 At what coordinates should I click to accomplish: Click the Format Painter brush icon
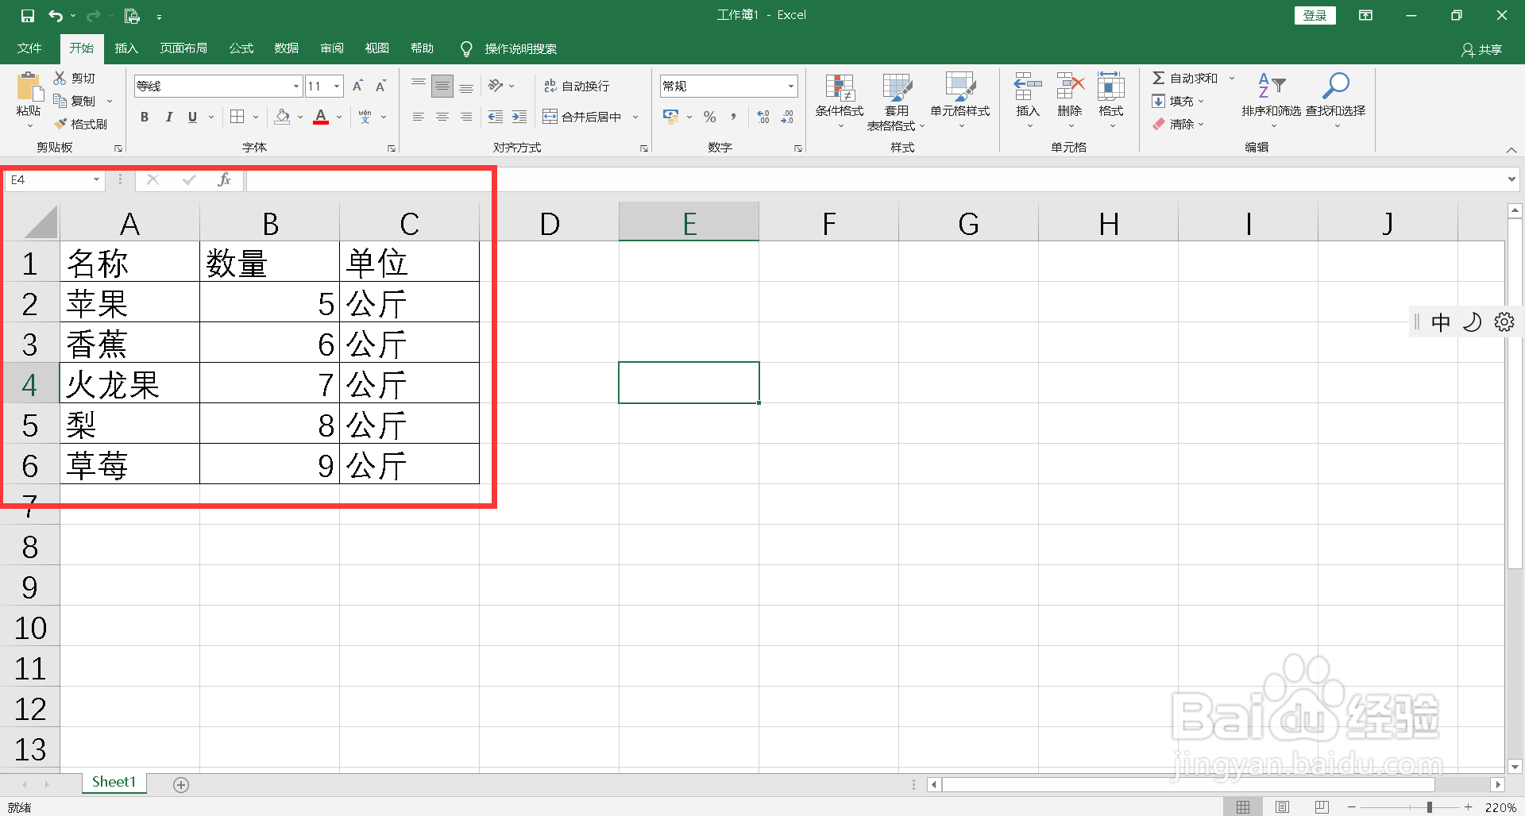[x=60, y=124]
